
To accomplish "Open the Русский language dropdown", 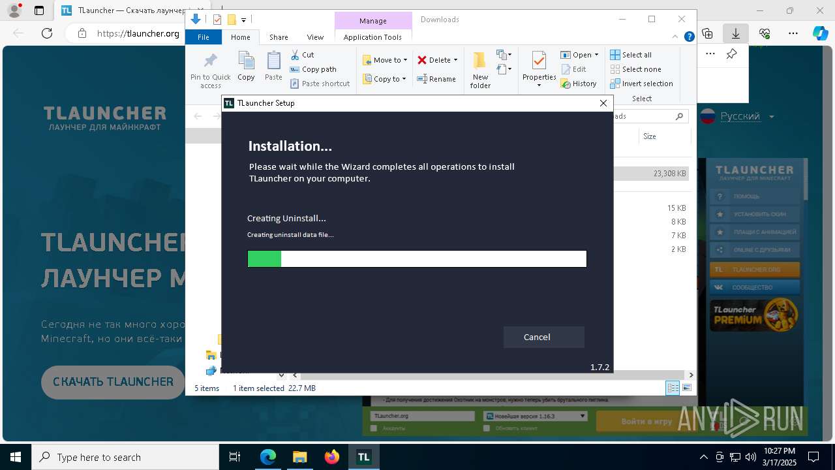I will 737,117.
